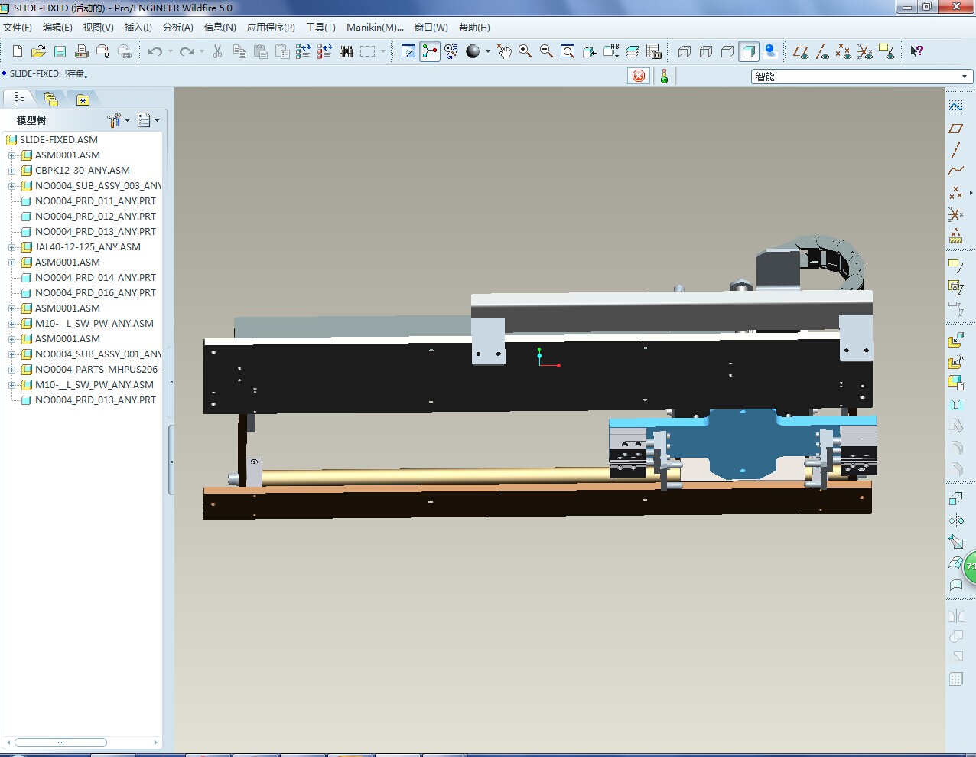The height and width of the screenshot is (757, 976).
Task: Toggle hidden line display mode
Action: [x=706, y=51]
